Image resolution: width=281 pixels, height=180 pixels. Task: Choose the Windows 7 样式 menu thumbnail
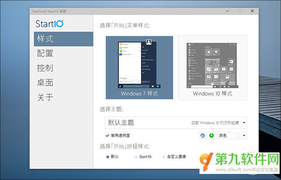click(139, 67)
